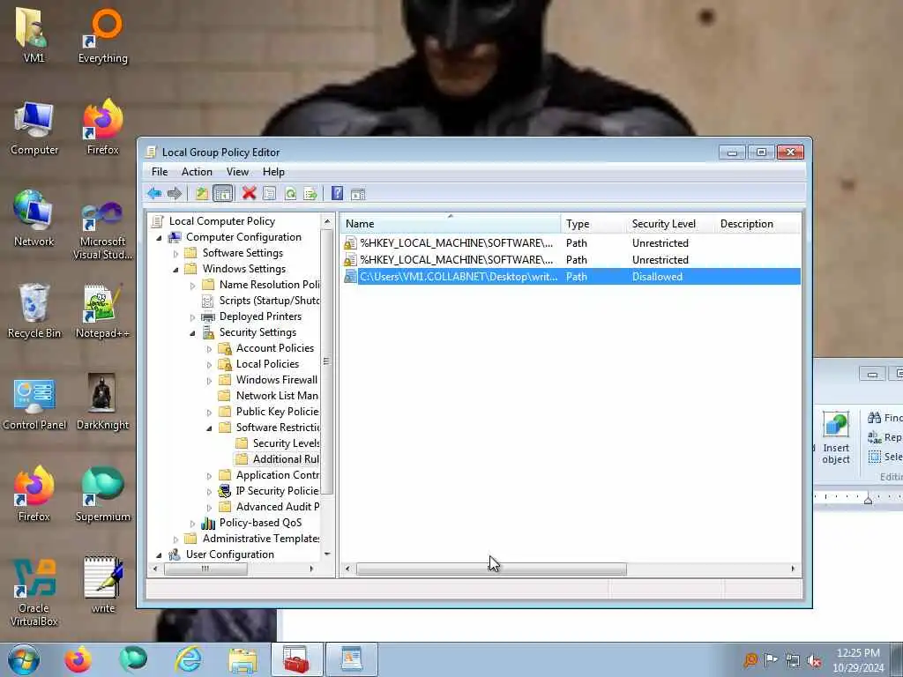The height and width of the screenshot is (677, 903).
Task: Select the Supermium desktop shortcut
Action: (103, 495)
